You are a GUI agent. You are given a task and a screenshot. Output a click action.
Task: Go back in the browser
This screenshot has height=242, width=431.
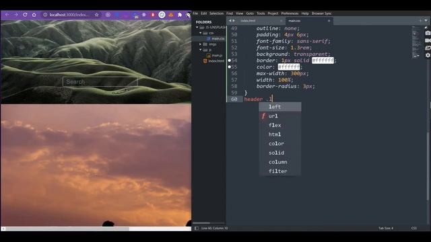(7, 15)
